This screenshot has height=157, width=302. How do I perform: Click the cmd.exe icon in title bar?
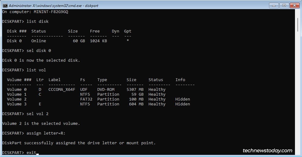tap(5, 5)
